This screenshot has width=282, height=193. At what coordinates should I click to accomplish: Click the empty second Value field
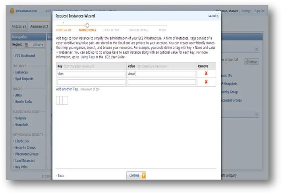[x=162, y=82]
